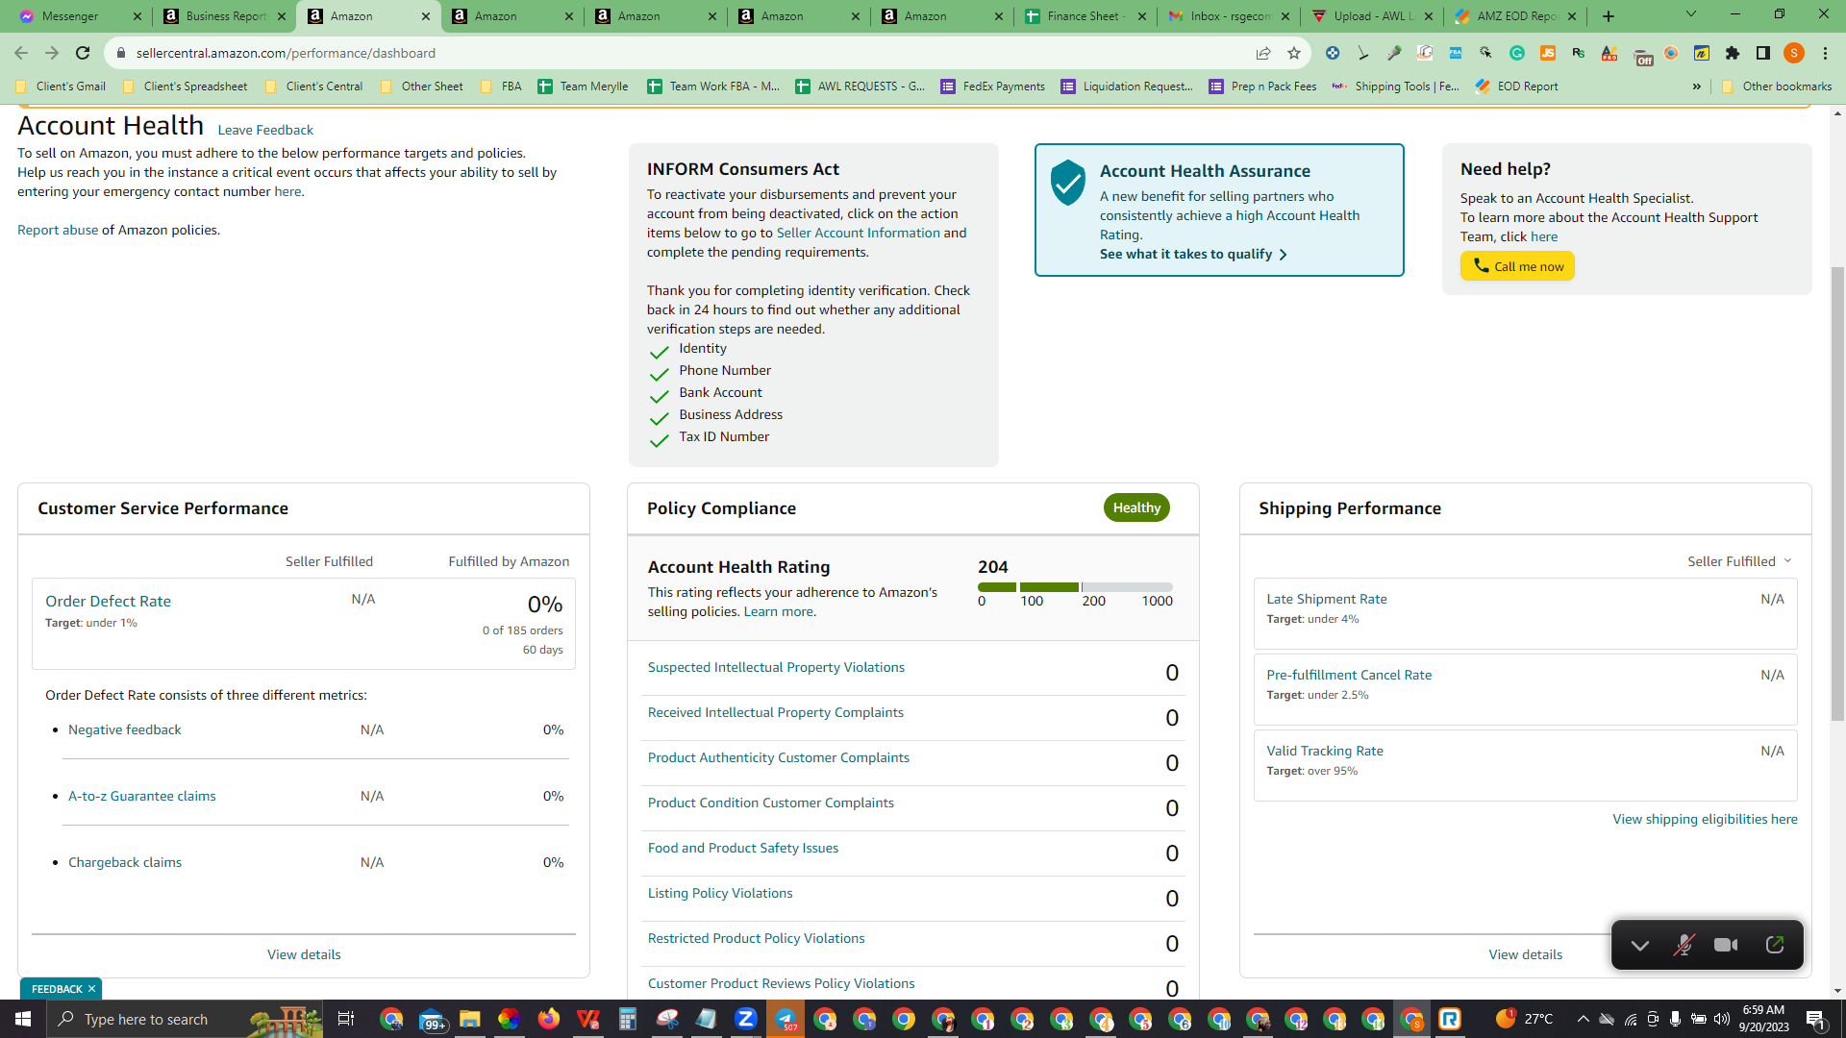
Task: Go back to the previous page
Action: (x=21, y=53)
